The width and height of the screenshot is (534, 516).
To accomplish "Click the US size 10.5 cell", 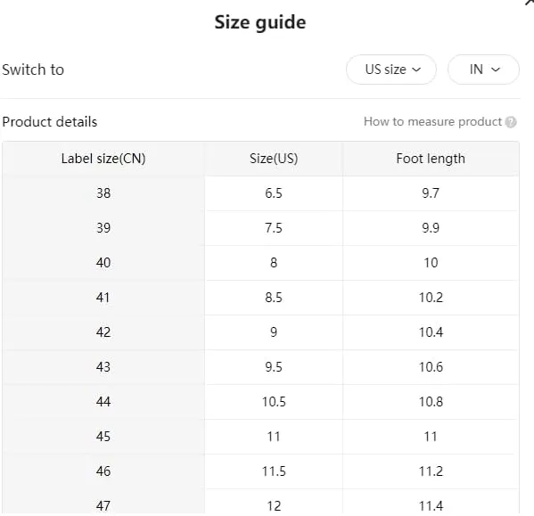I will (274, 402).
